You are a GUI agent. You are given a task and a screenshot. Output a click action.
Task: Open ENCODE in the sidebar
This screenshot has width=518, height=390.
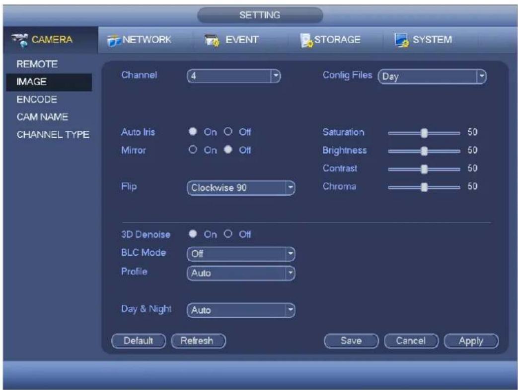[37, 100]
